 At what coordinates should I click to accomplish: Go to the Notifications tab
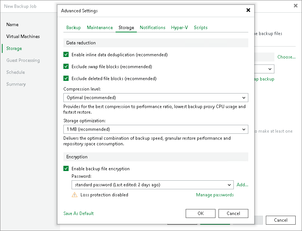click(152, 28)
